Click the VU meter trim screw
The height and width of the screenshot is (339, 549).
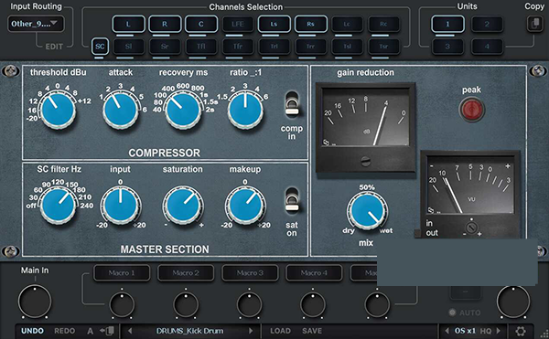(x=471, y=228)
